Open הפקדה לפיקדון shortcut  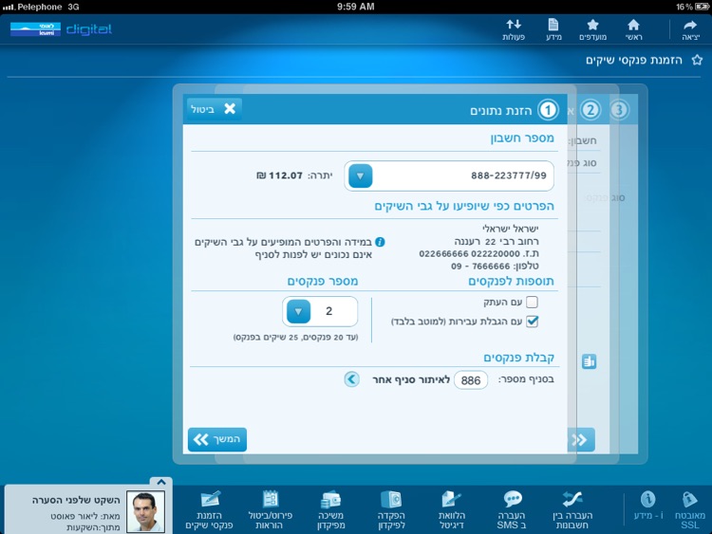point(391,509)
